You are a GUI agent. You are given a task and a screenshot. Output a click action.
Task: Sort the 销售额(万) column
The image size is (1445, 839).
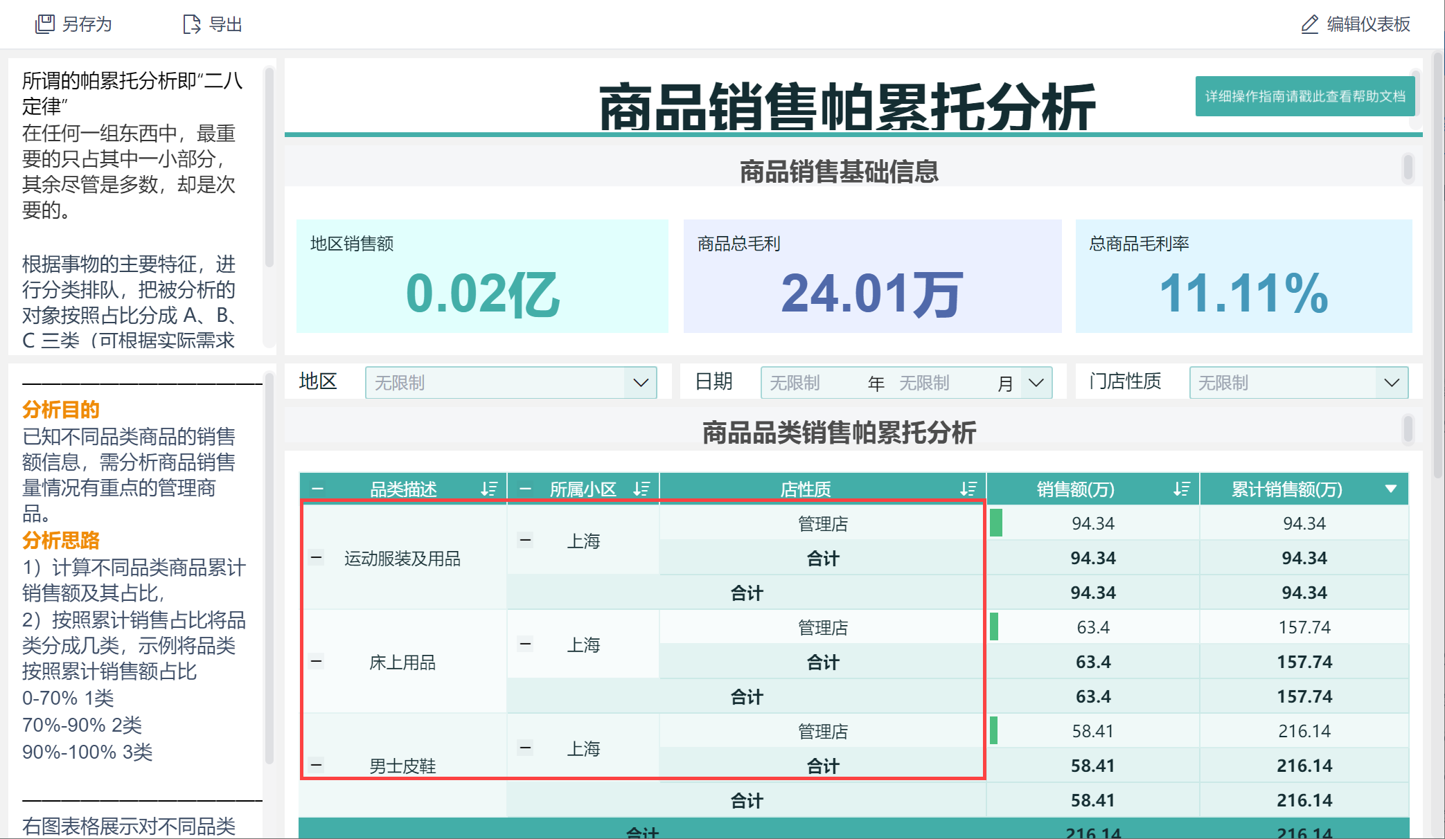coord(1182,489)
